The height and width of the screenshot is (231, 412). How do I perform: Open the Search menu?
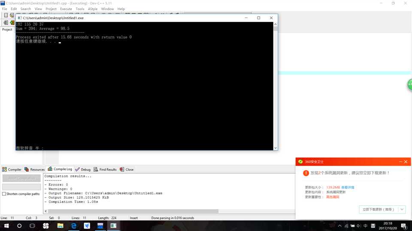point(25,9)
